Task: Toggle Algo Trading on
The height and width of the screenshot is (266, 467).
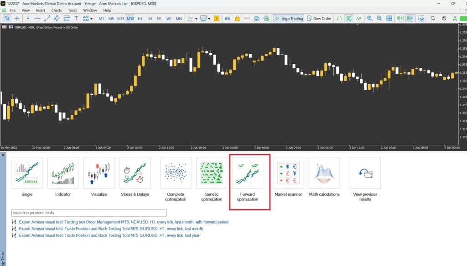Action: 288,18
